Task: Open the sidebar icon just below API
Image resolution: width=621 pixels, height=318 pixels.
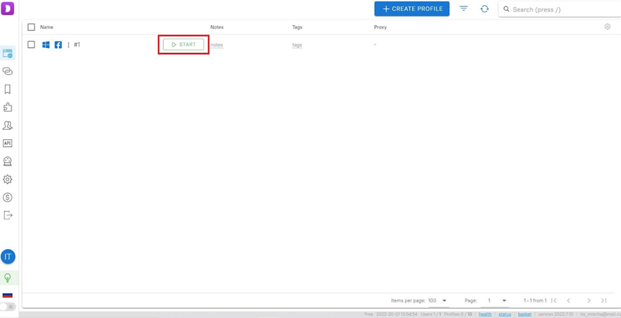Action: (7, 162)
